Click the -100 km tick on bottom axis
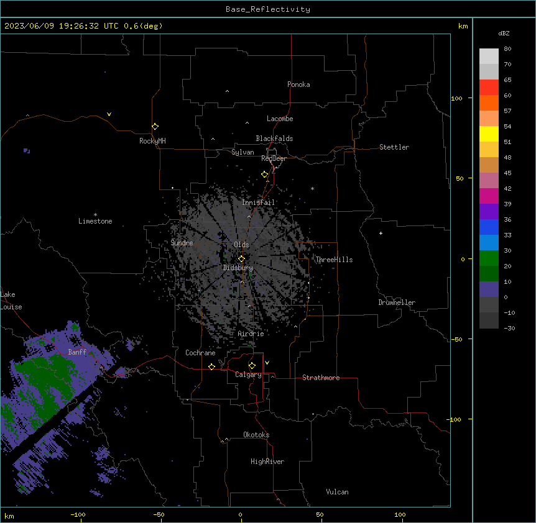Image resolution: width=536 pixels, height=523 pixels. [x=78, y=514]
